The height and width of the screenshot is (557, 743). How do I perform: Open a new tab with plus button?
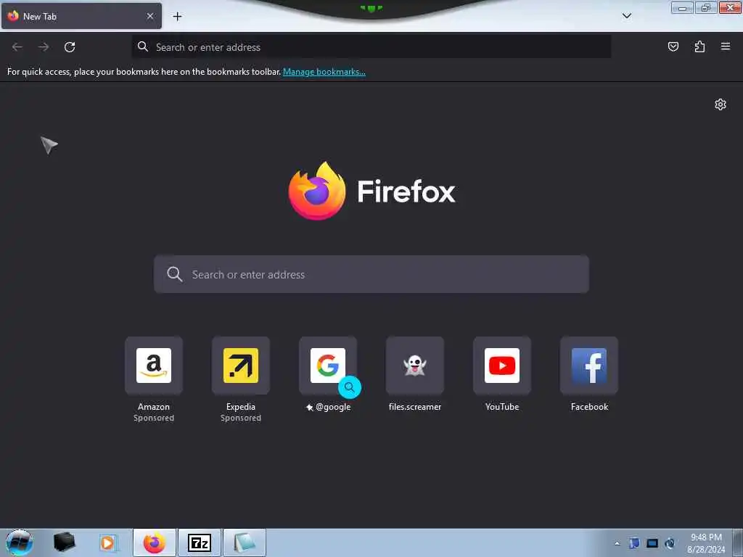(177, 17)
